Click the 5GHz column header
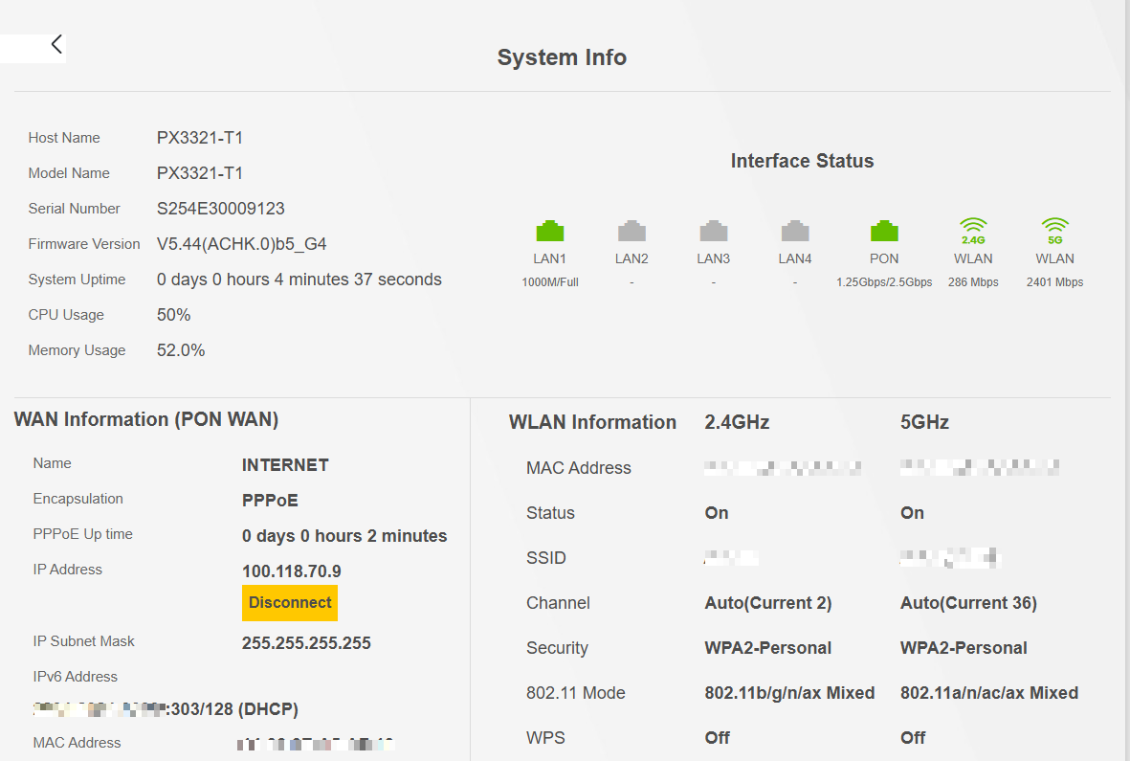Viewport: 1130px width, 761px height. click(924, 422)
